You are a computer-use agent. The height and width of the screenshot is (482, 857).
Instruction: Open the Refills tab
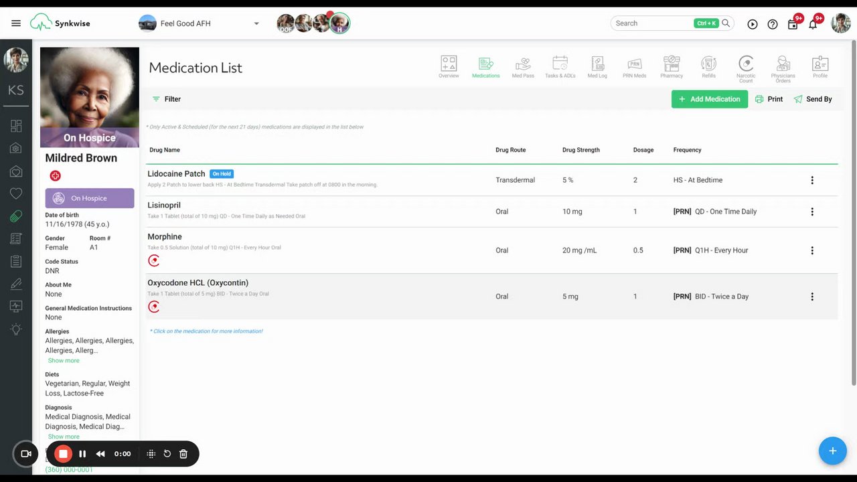click(x=708, y=67)
